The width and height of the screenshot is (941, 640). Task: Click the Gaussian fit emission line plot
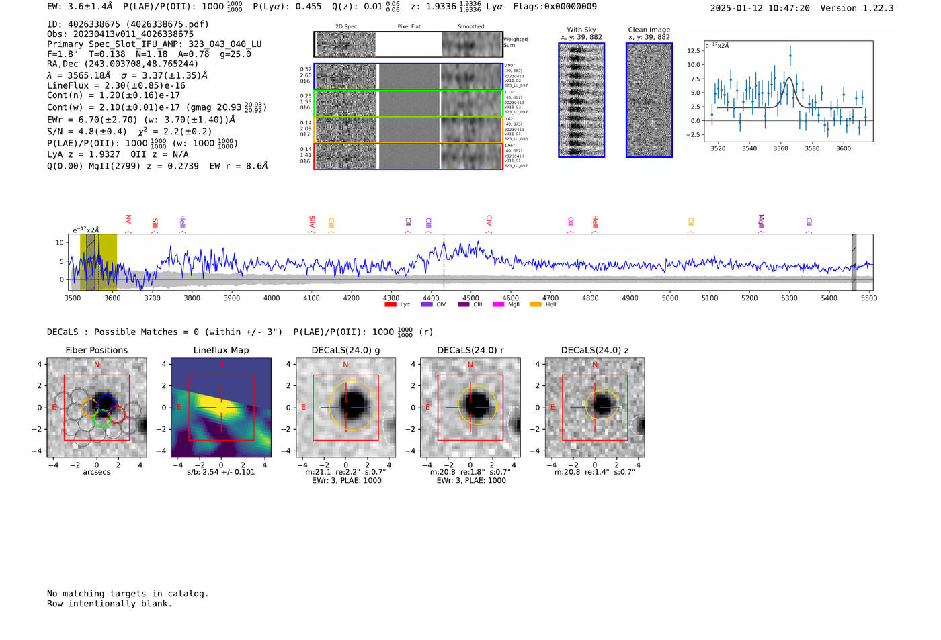tap(788, 91)
